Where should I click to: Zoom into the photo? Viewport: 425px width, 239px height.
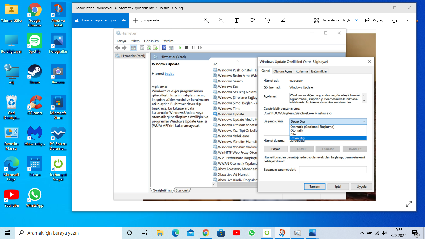[206, 20]
